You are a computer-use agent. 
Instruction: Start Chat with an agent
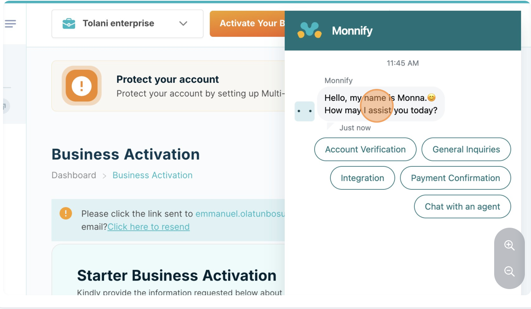pos(462,207)
